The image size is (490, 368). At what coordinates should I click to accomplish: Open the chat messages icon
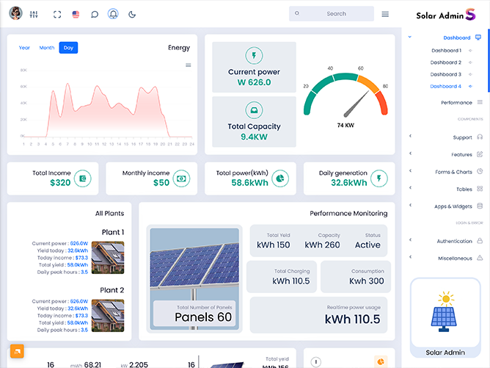point(95,14)
